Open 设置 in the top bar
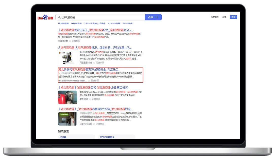This screenshot has height=159, width=274. coord(224,17)
